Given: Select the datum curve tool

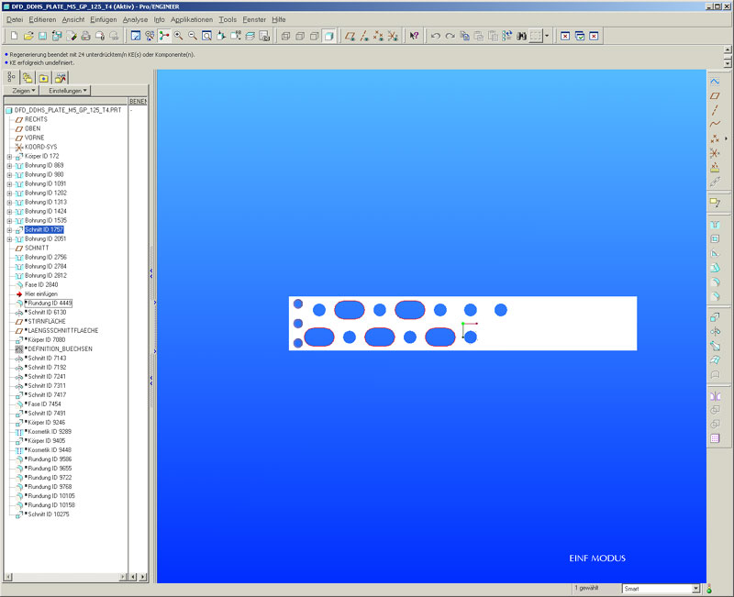Looking at the screenshot, I should (715, 125).
